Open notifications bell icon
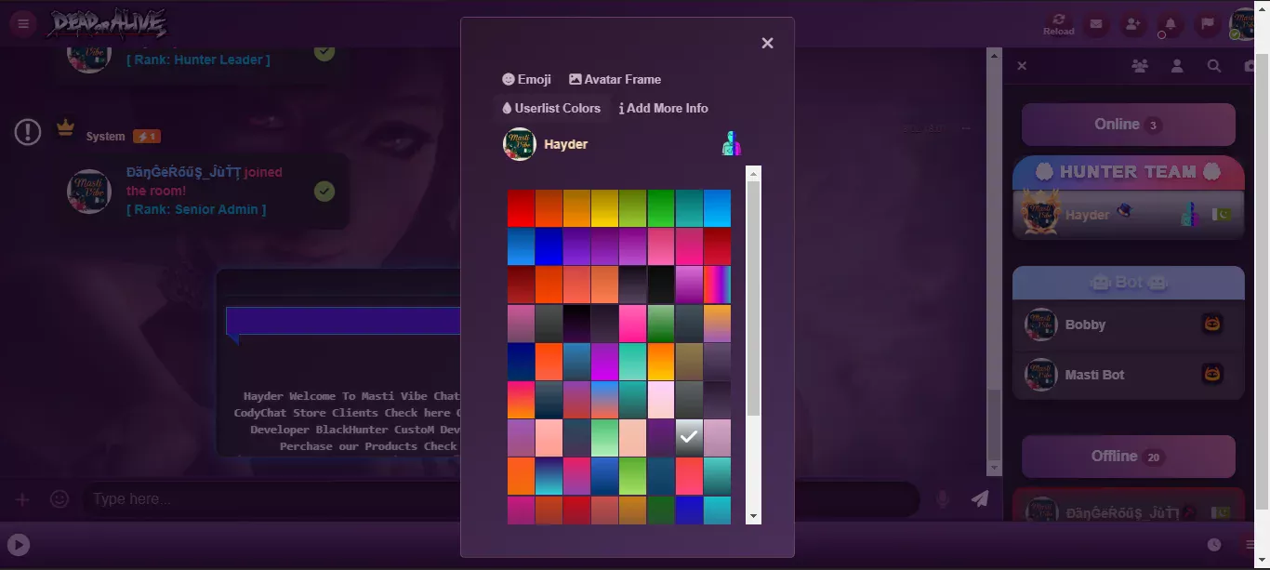1270x570 pixels. click(1171, 24)
